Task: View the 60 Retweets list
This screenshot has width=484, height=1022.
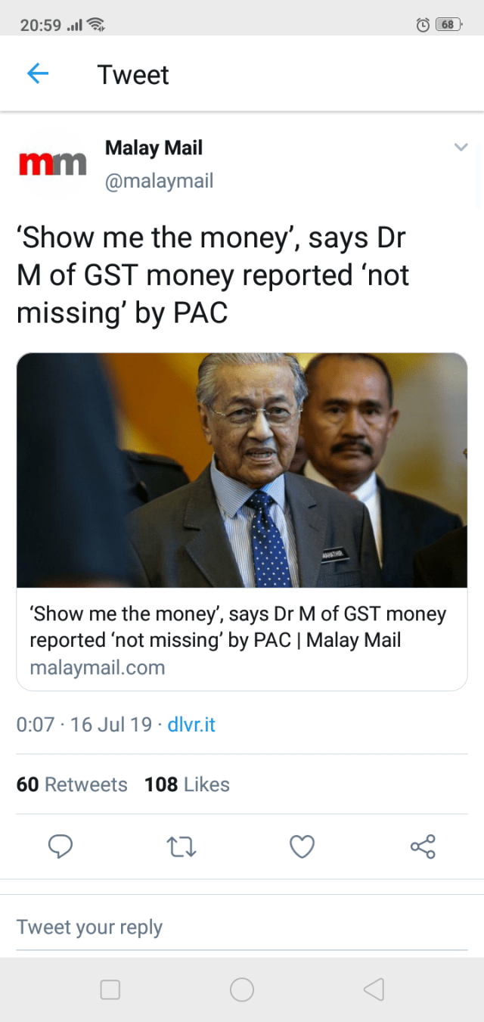Action: [x=72, y=784]
